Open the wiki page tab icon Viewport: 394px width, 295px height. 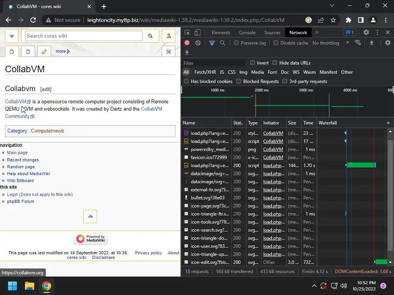pyautogui.click(x=12, y=51)
